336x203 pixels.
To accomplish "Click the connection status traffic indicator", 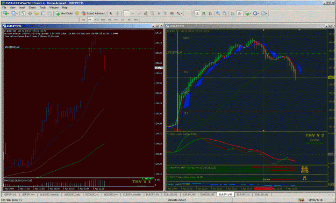I will pyautogui.click(x=302, y=200).
